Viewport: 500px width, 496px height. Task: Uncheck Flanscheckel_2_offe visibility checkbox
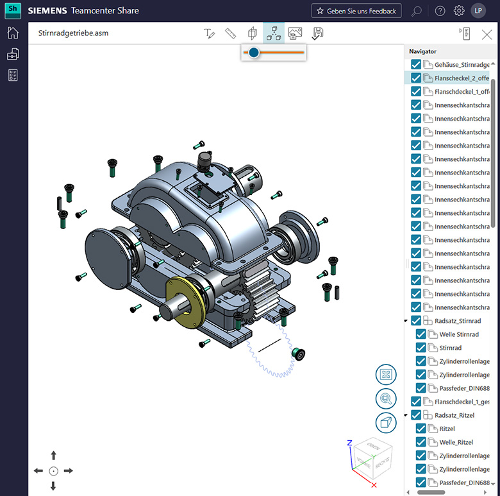click(x=416, y=78)
